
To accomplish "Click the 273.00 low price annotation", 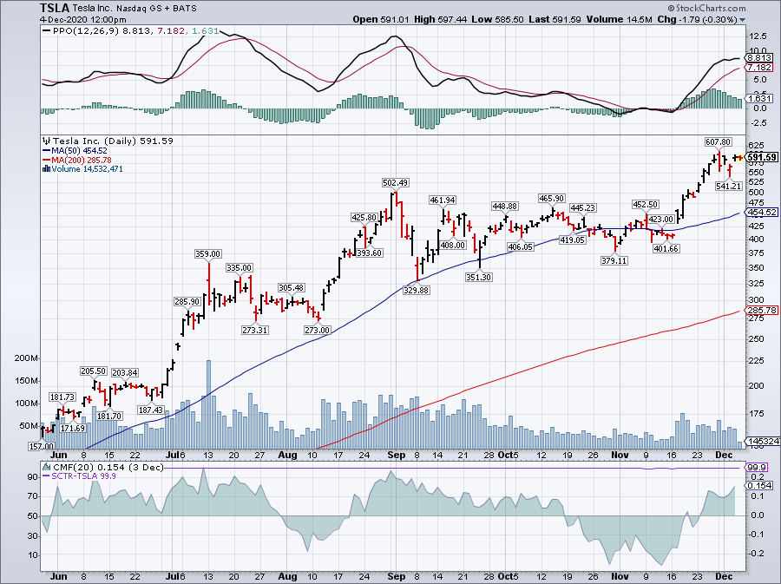I will tap(318, 330).
